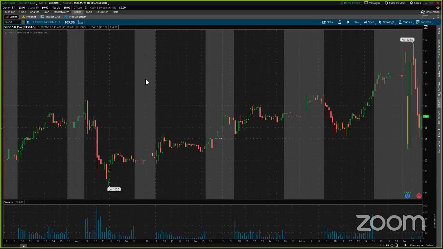Open the MarketWatch tab
Screen dimensions: 443x249
point(61,12)
